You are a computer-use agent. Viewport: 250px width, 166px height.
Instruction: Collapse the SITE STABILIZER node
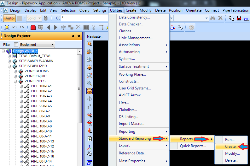click(x=9, y=66)
